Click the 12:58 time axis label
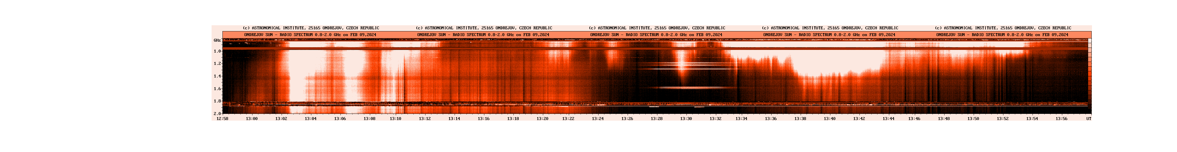 222,119
